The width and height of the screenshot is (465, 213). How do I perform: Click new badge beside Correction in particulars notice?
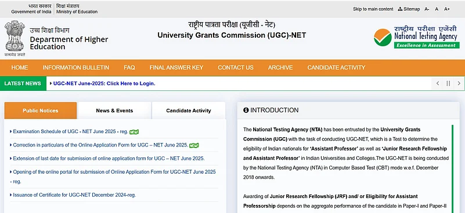click(x=194, y=145)
